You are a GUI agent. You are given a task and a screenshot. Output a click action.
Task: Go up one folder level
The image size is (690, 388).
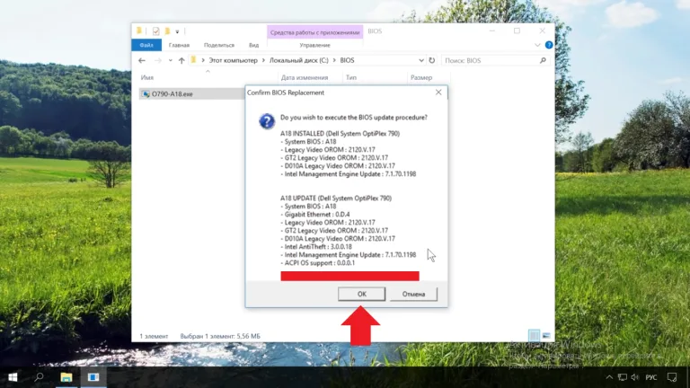click(181, 60)
